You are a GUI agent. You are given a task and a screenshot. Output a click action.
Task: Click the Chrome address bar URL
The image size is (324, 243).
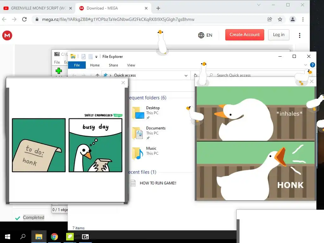point(118,19)
